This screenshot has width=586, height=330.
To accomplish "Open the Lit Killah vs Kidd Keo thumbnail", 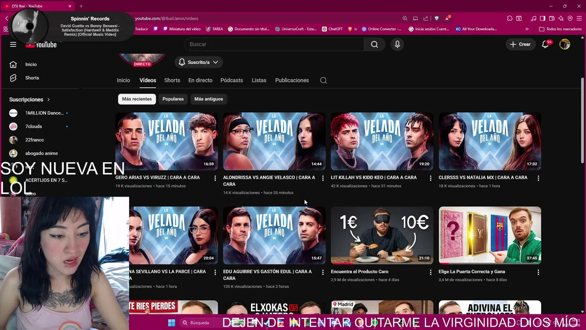I will pyautogui.click(x=382, y=142).
